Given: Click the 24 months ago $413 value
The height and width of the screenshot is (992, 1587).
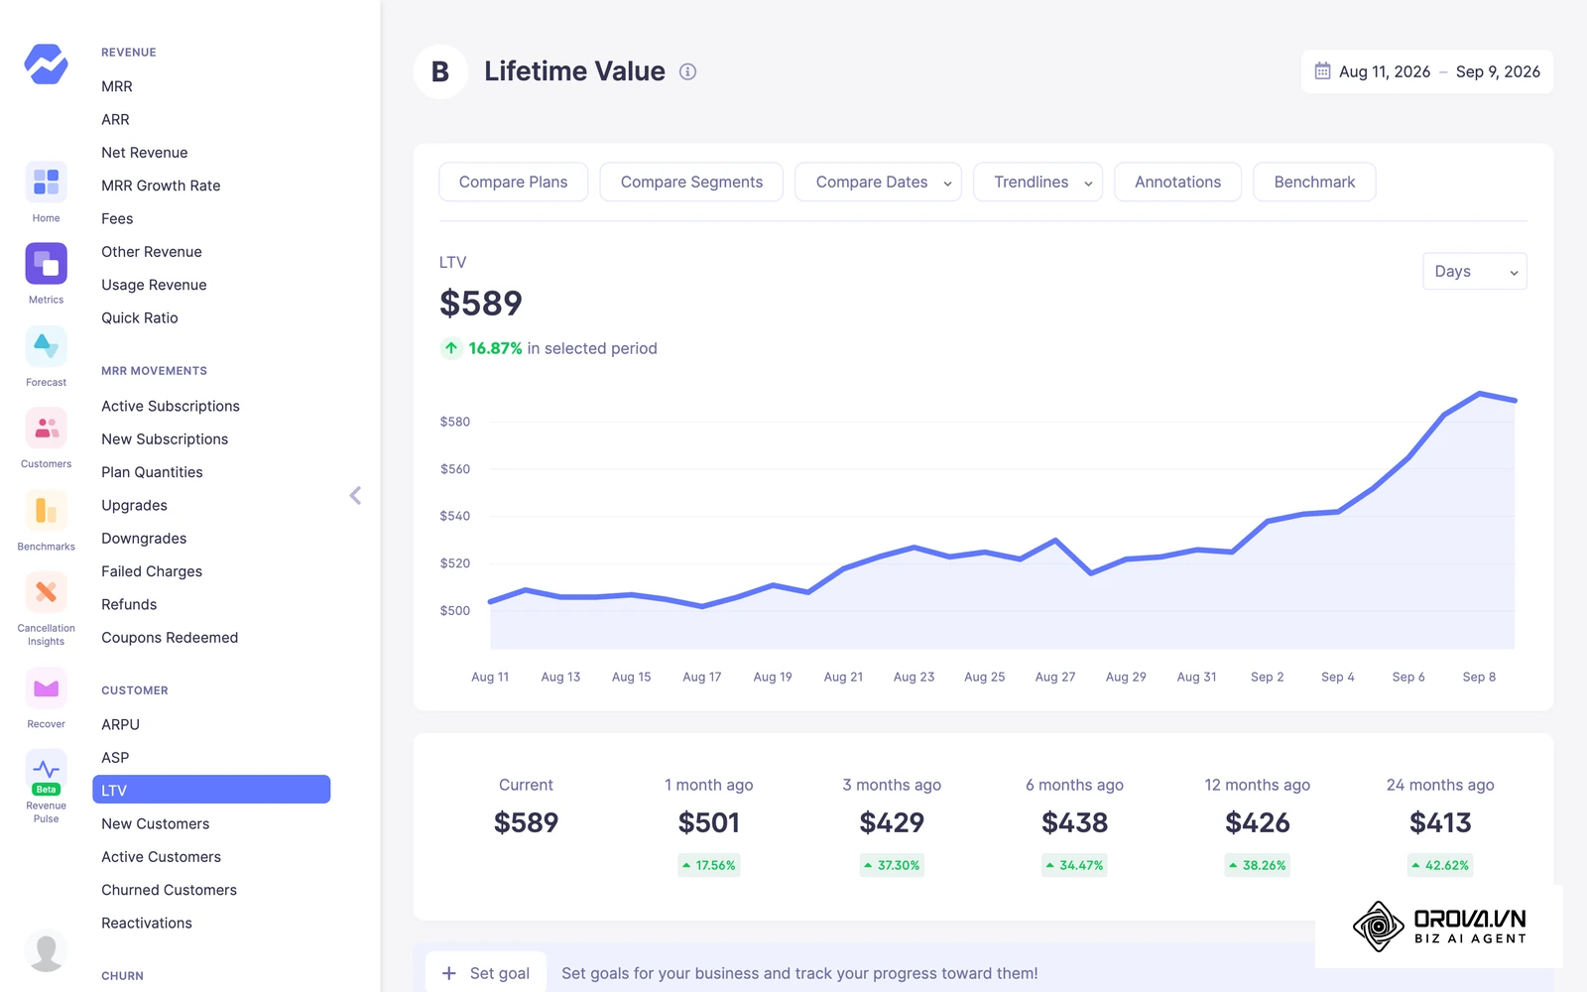Looking at the screenshot, I should coord(1440,822).
